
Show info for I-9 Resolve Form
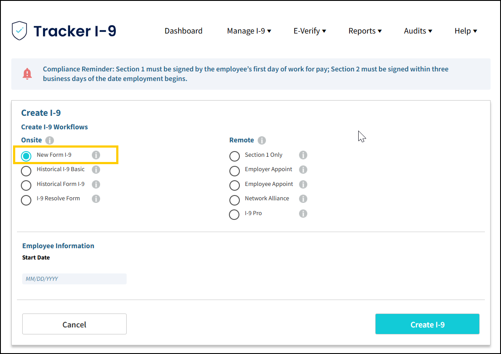[96, 199]
